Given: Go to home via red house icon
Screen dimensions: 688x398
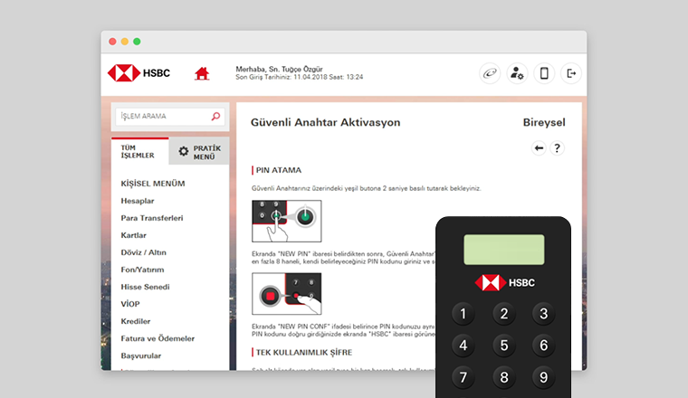Looking at the screenshot, I should tap(202, 73).
